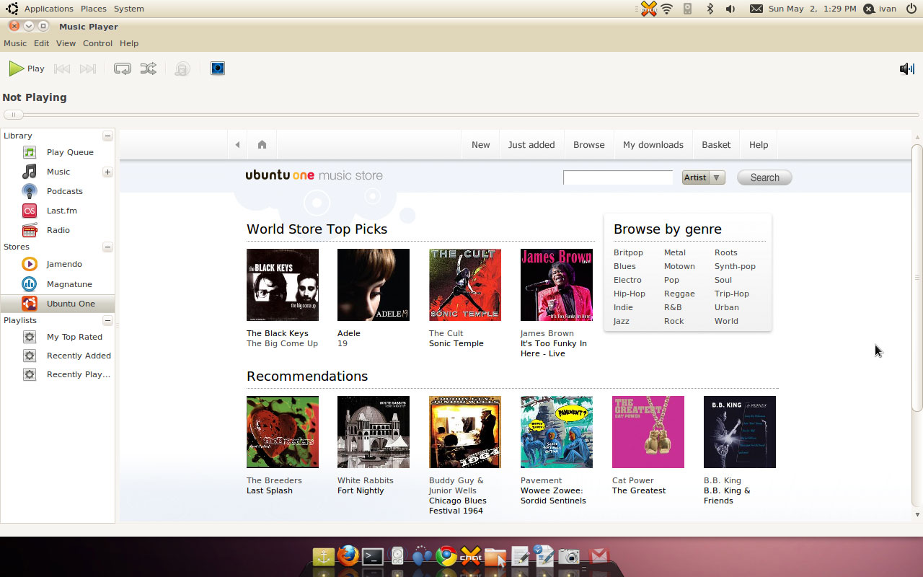This screenshot has height=577, width=923.
Task: Click the music store search text field
Action: click(617, 177)
